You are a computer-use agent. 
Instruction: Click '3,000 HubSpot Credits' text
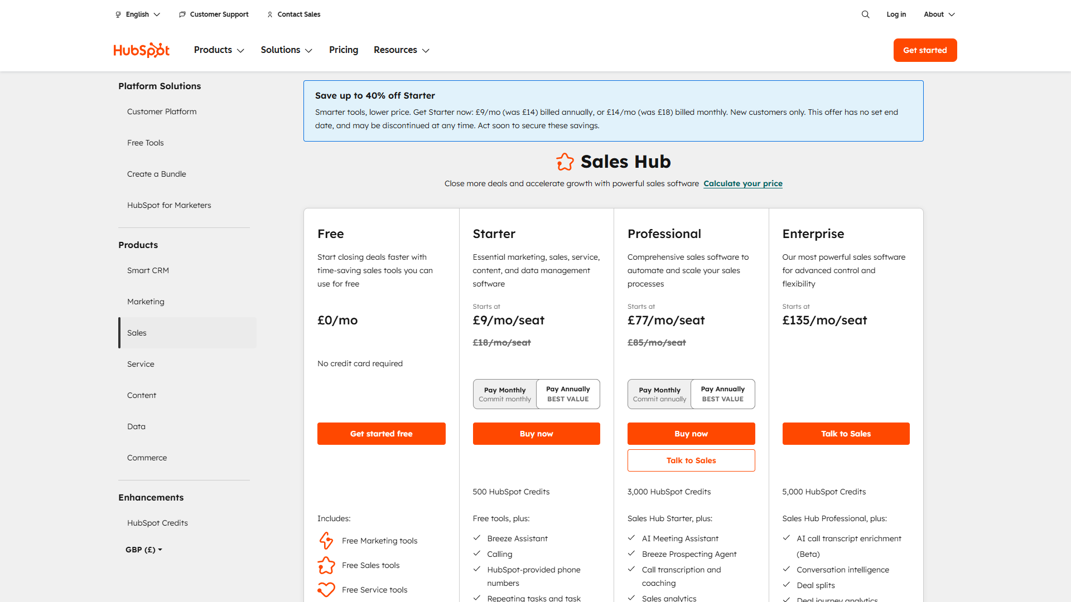[669, 492]
